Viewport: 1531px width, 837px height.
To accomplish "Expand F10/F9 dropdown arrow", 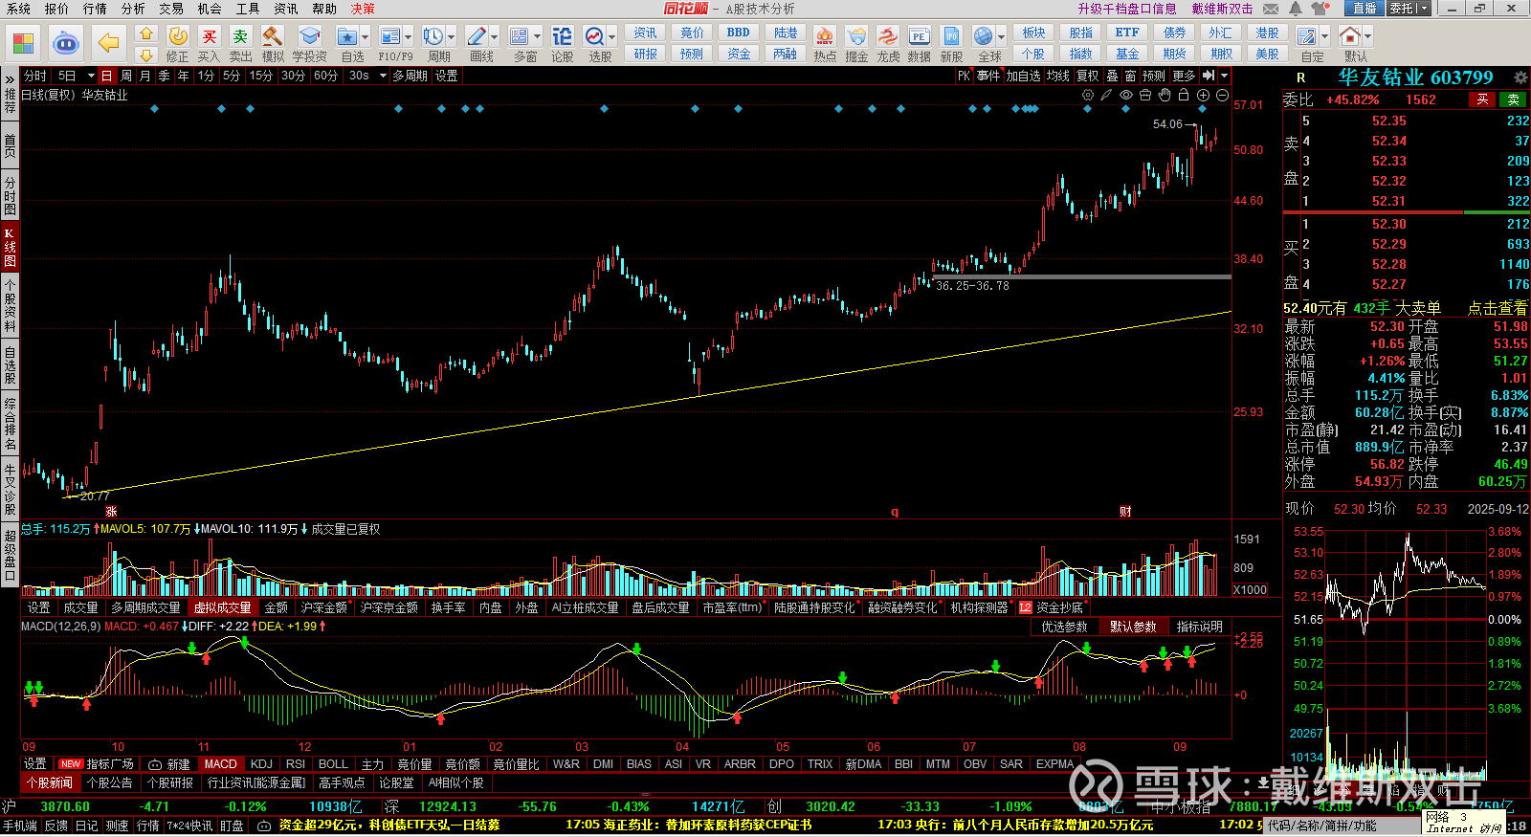I will tap(409, 37).
